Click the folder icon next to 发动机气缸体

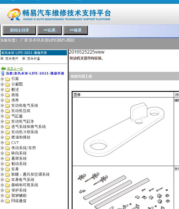tap(7, 122)
